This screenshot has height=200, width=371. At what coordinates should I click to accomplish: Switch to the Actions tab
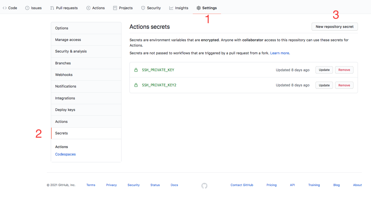pyautogui.click(x=95, y=8)
